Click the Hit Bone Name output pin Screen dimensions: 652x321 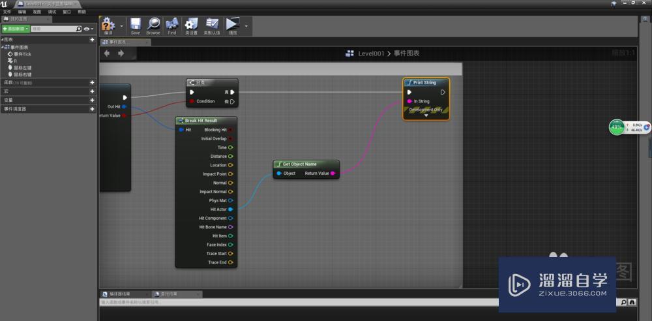coord(230,227)
